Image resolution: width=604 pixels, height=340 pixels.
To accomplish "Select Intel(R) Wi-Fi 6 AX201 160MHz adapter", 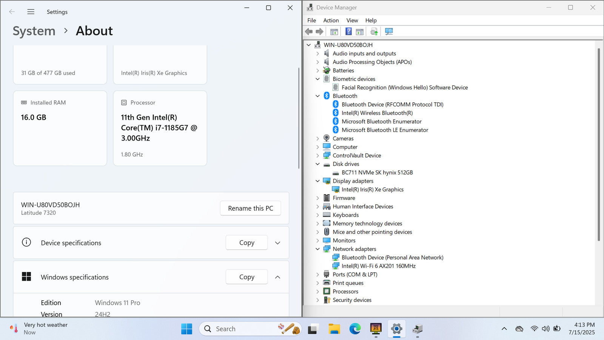I will coord(379,266).
